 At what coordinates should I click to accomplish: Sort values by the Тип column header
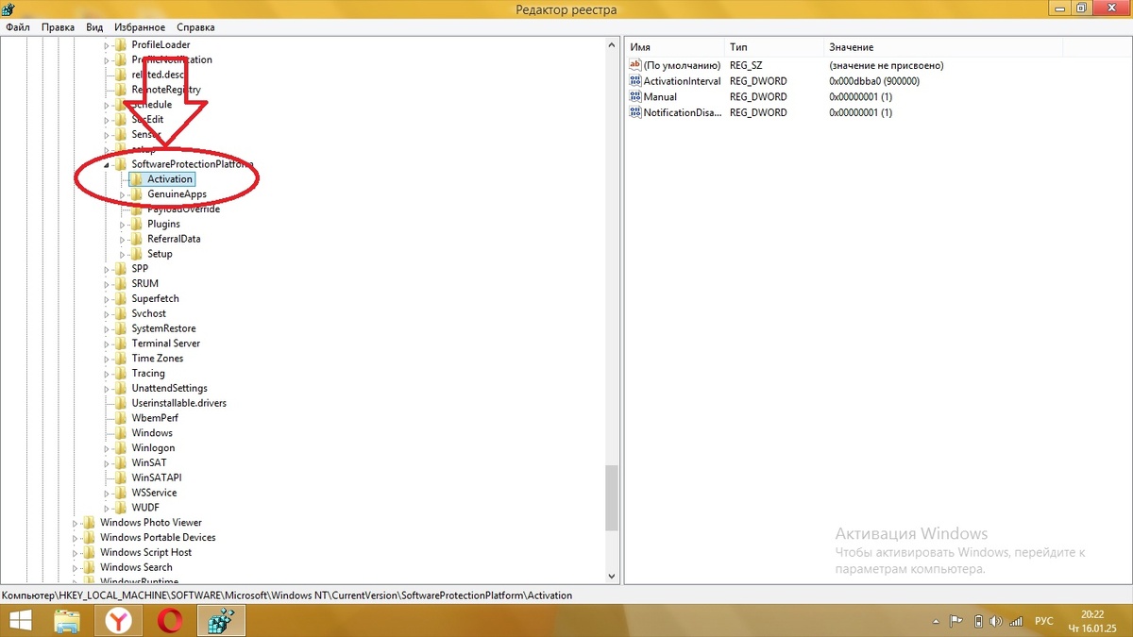(x=773, y=47)
